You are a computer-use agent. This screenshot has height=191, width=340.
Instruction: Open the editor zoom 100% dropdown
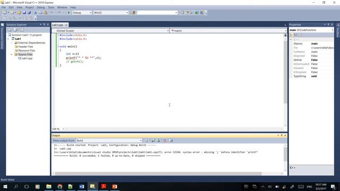(63, 129)
